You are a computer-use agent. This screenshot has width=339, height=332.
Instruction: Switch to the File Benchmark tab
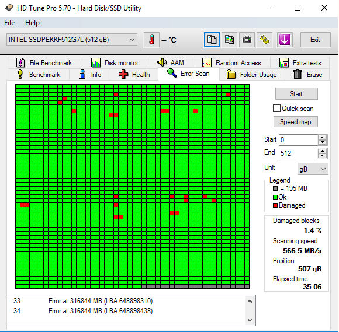[x=45, y=63]
